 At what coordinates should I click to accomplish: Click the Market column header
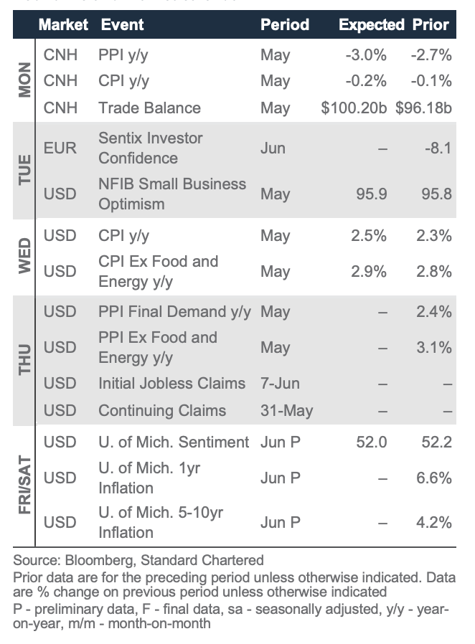pos(63,24)
